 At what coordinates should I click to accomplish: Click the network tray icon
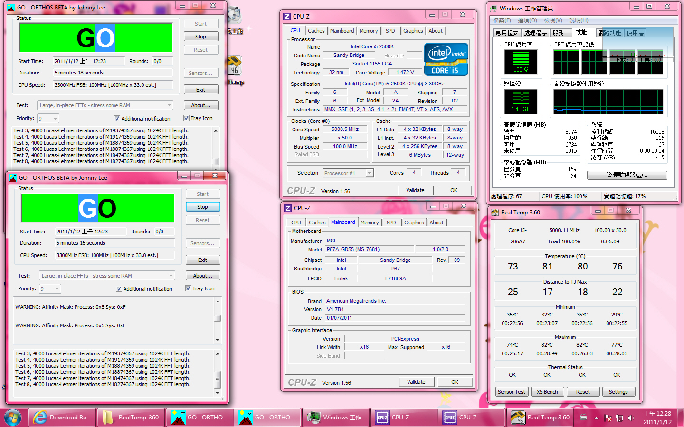[x=619, y=418]
